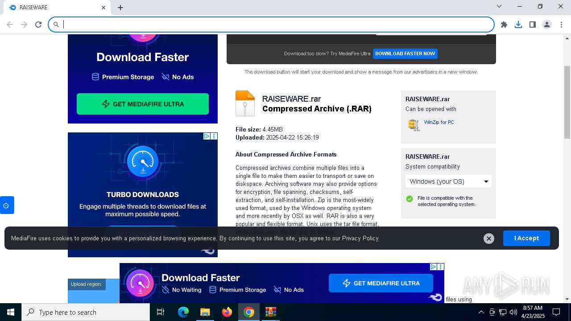The height and width of the screenshot is (321, 571).
Task: Click the 'Compressed Archive (.RAR)' text
Action: pos(317,109)
